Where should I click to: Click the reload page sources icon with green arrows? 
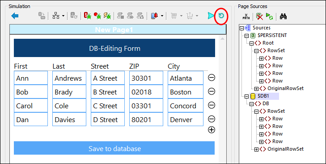tap(270, 16)
